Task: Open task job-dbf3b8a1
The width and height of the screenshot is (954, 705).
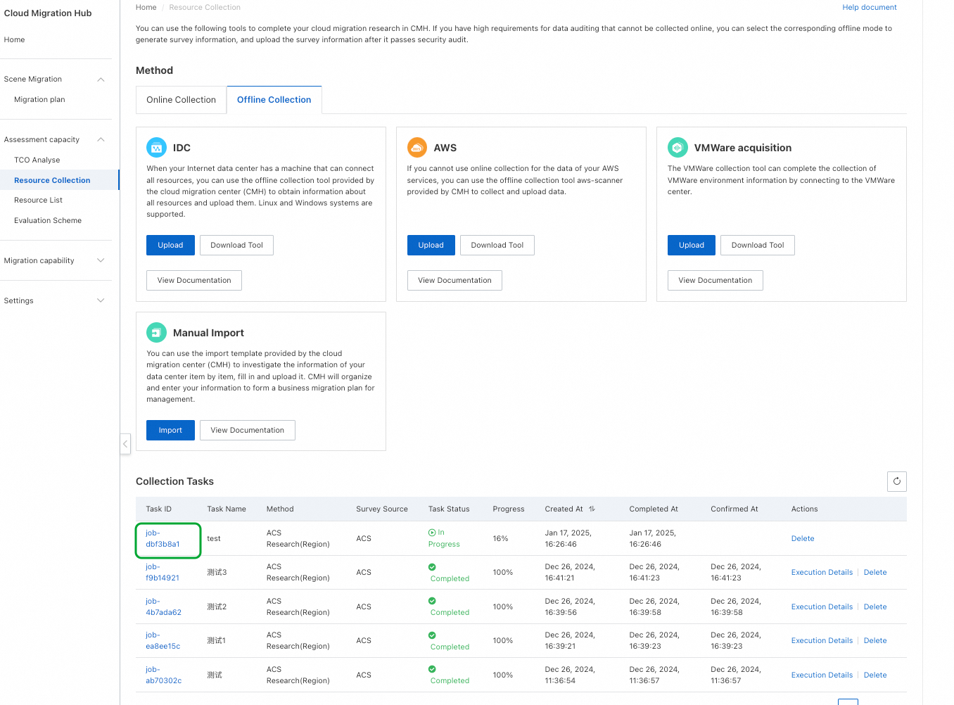Action: click(x=163, y=539)
